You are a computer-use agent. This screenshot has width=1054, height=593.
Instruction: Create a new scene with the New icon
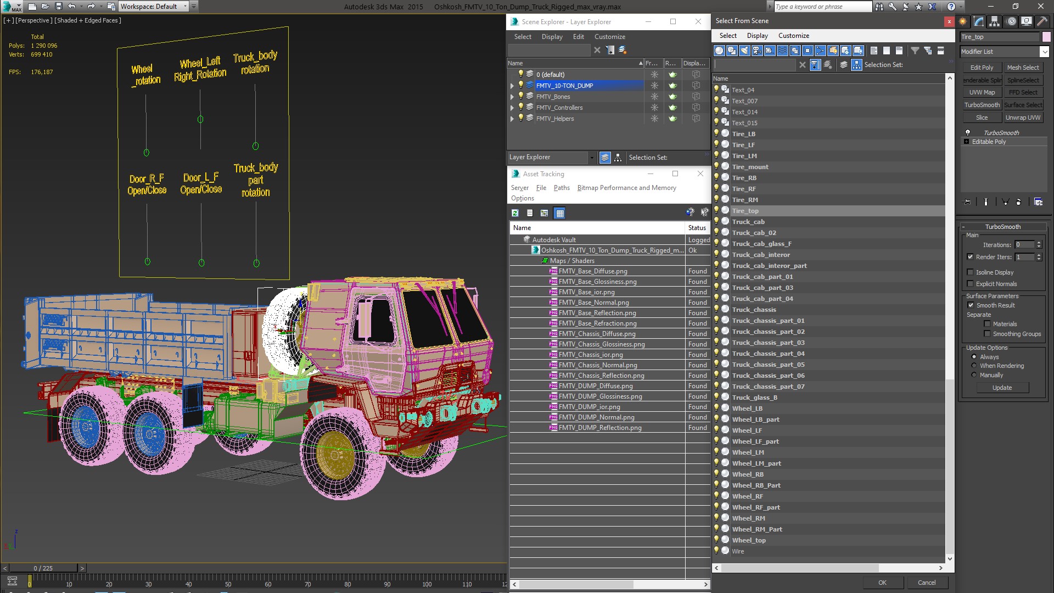tap(32, 7)
